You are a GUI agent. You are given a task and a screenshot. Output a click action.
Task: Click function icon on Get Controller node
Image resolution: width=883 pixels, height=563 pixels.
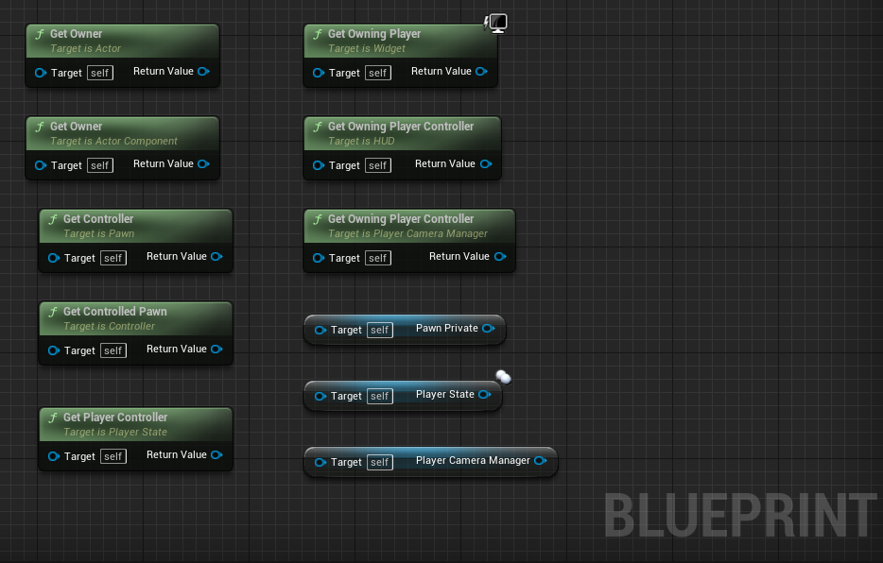pos(53,219)
